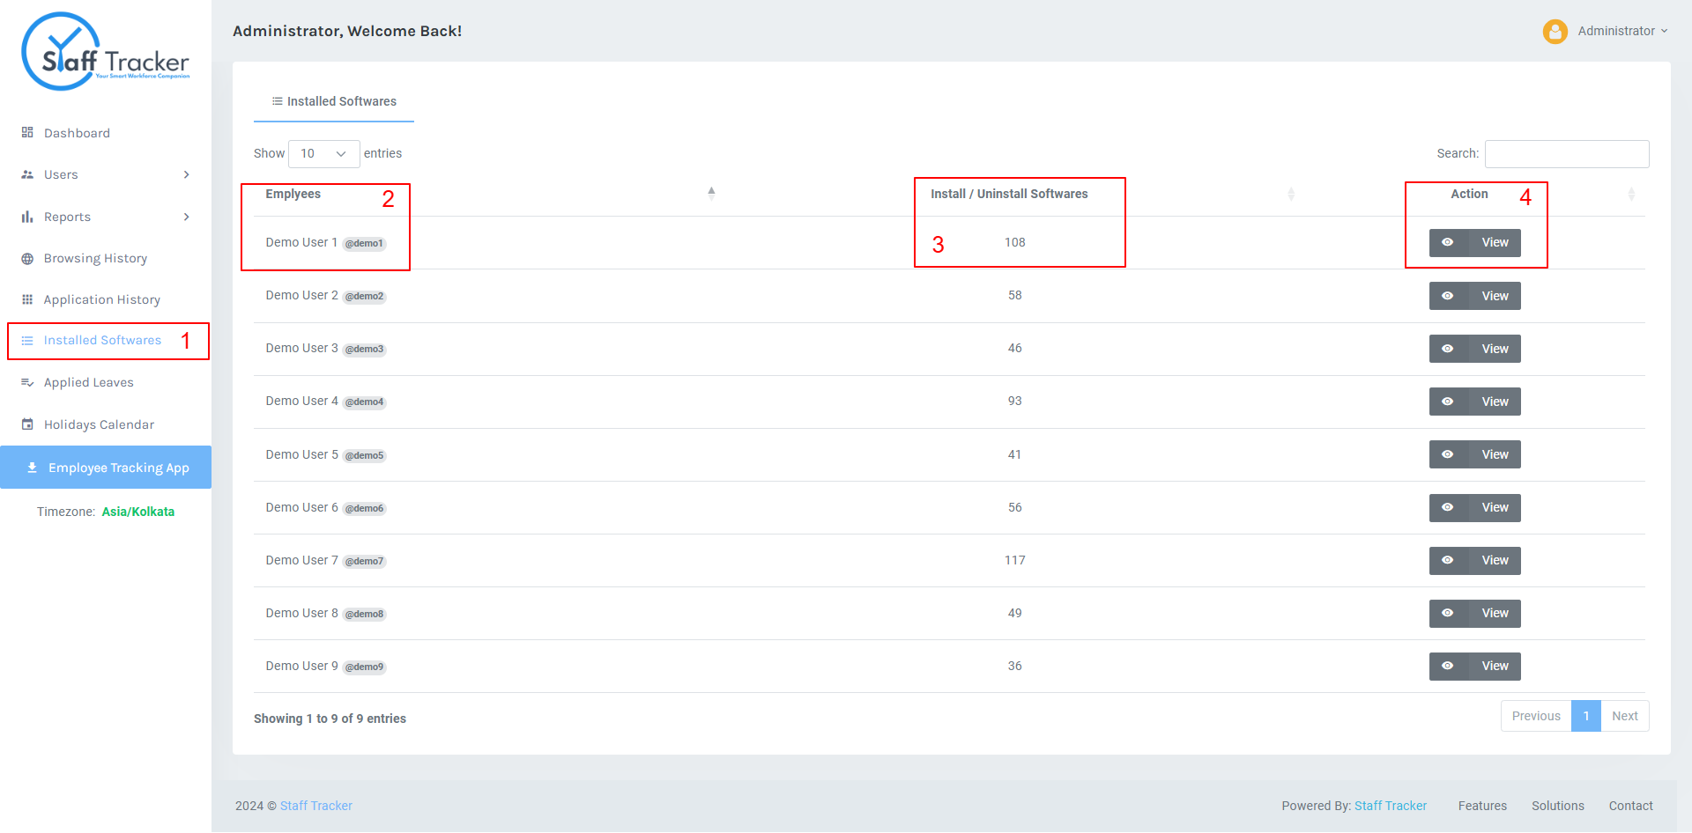Click the Employee Tracking App download icon
1692x833 pixels.
32,468
